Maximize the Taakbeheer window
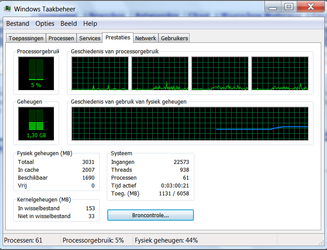The width and height of the screenshot is (327, 250). 289,7
